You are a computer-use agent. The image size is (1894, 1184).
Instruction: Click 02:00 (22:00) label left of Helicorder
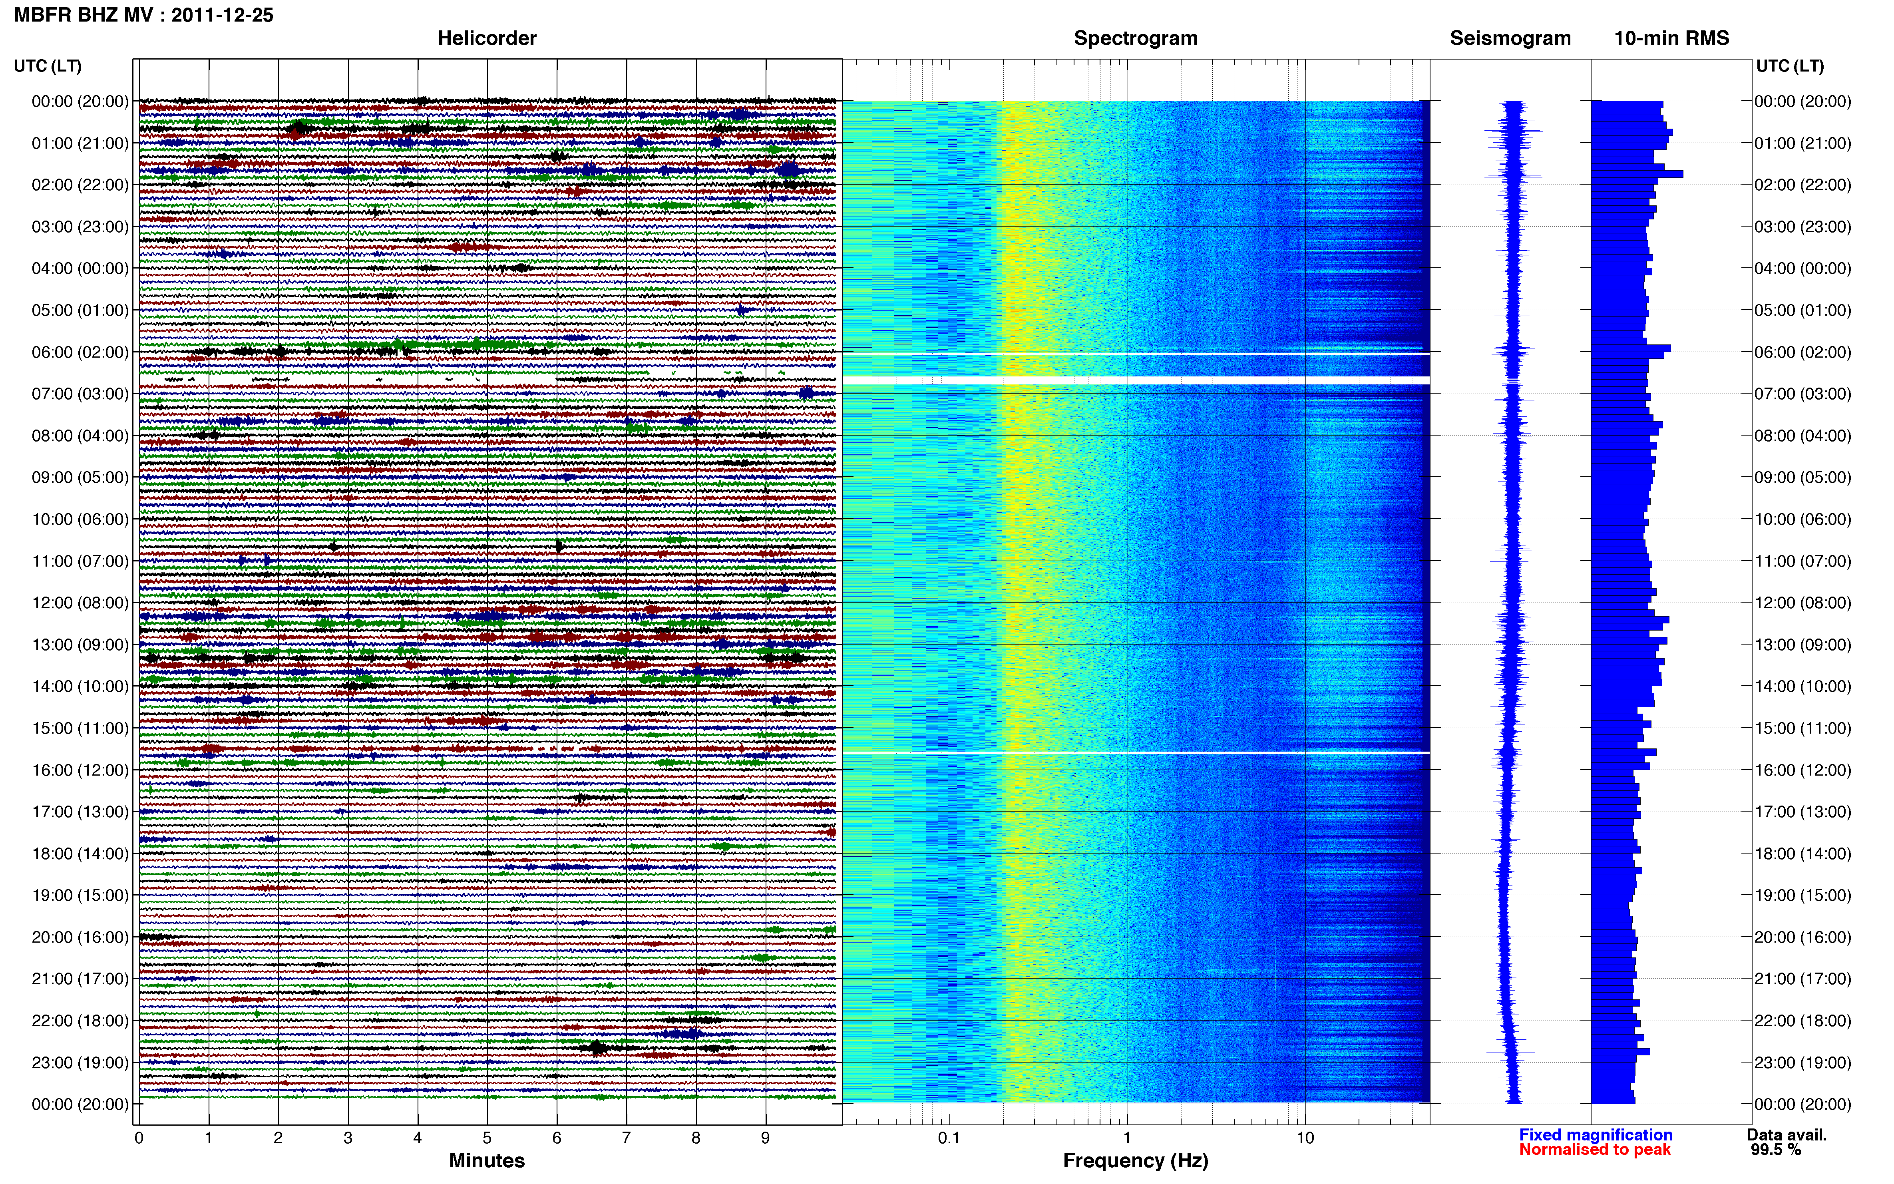click(x=80, y=185)
